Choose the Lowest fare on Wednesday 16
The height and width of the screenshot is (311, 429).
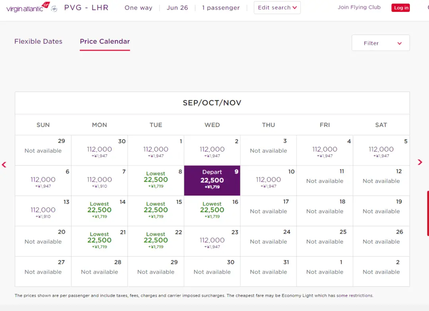click(x=212, y=210)
